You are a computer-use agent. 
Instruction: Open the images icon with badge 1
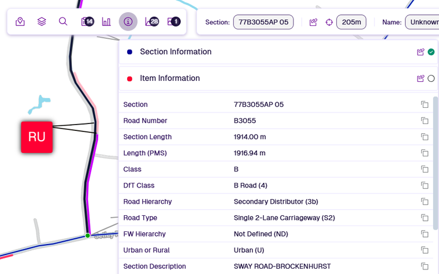point(174,21)
